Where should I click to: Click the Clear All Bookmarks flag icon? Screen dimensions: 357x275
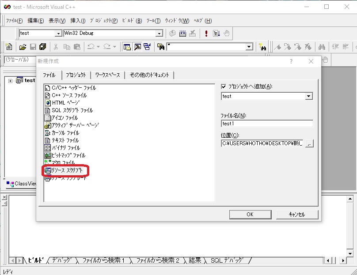pos(308,47)
